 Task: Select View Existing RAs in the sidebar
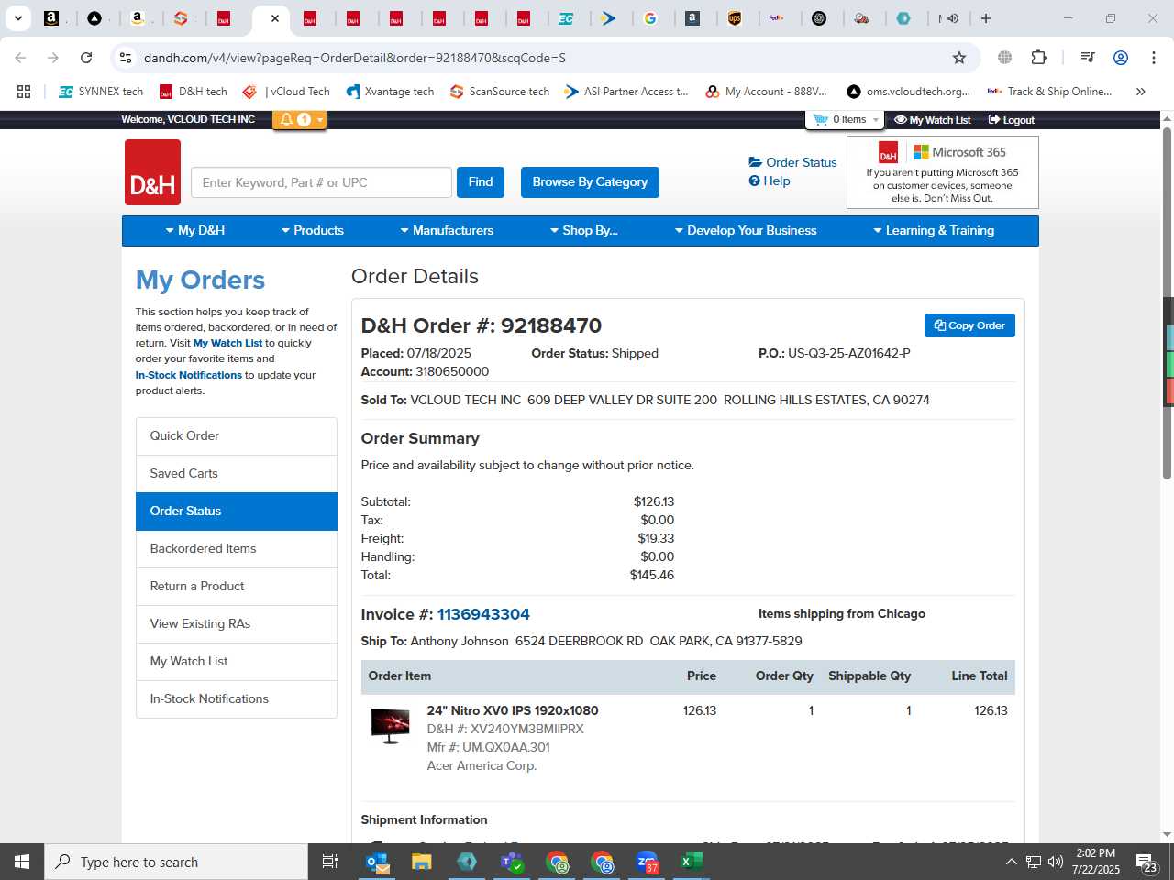click(237, 624)
